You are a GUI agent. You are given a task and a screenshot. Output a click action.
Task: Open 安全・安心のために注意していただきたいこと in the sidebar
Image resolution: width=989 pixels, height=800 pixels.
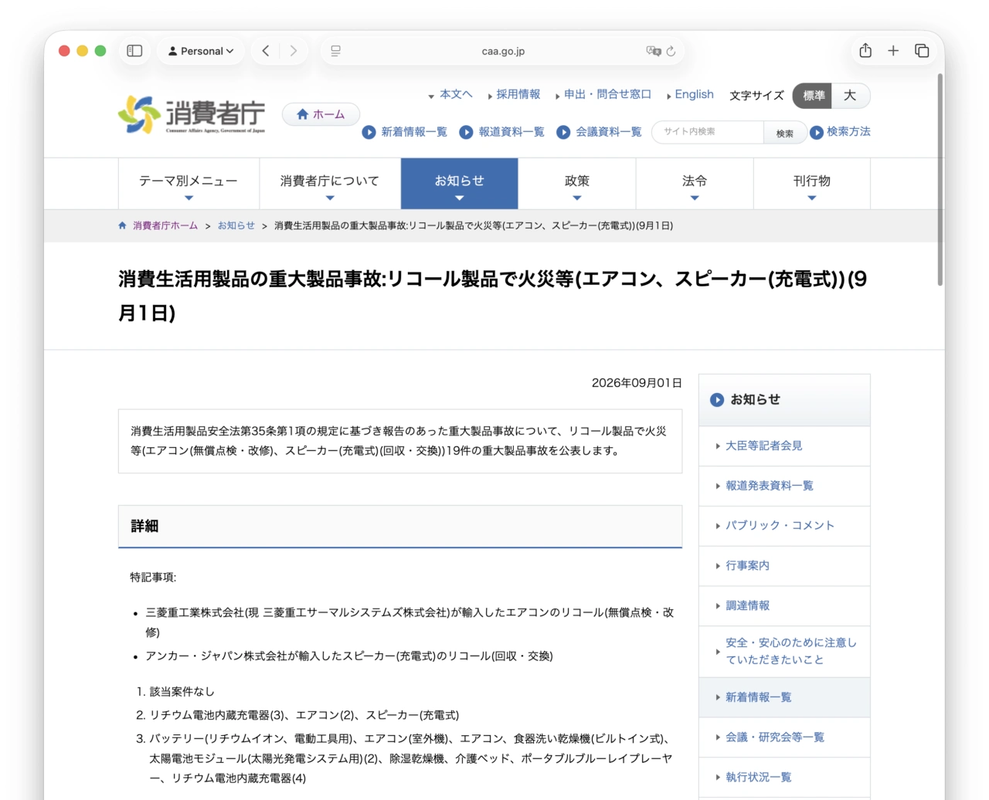784,652
